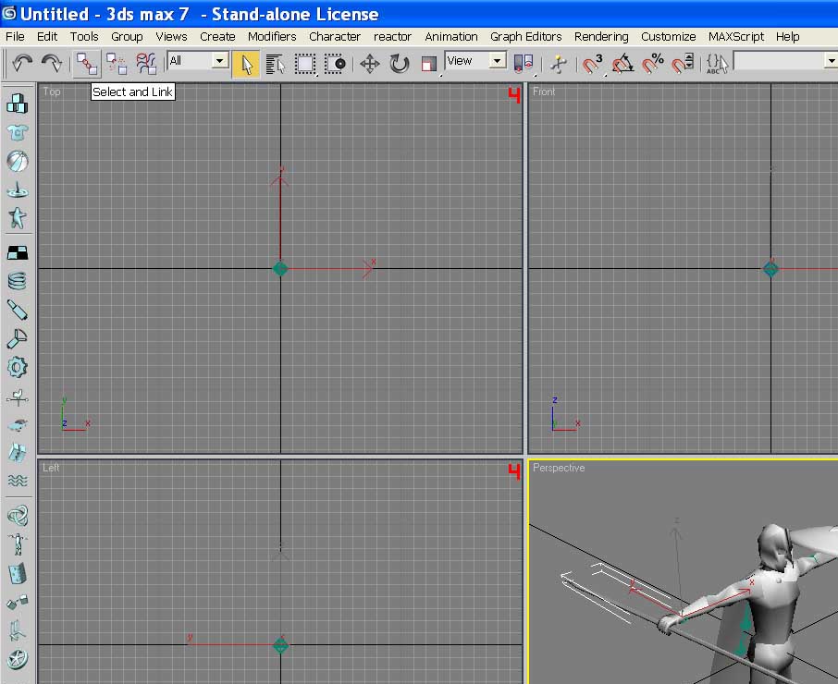Toggle the 3D Snaps magnet button
The image size is (838, 684).
(x=593, y=64)
